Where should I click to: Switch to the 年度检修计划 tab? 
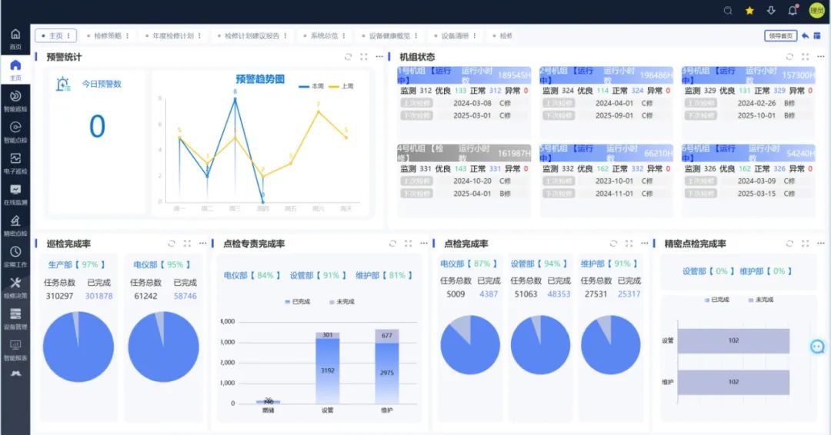click(x=173, y=36)
